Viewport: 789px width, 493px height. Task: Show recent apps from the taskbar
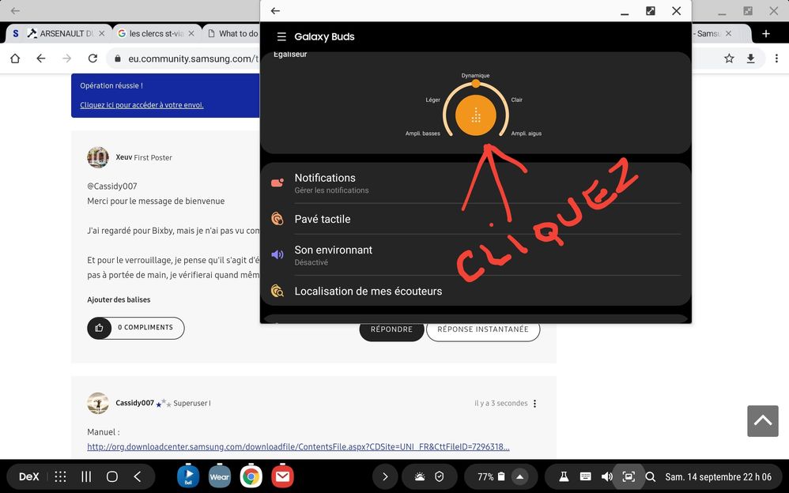point(86,477)
